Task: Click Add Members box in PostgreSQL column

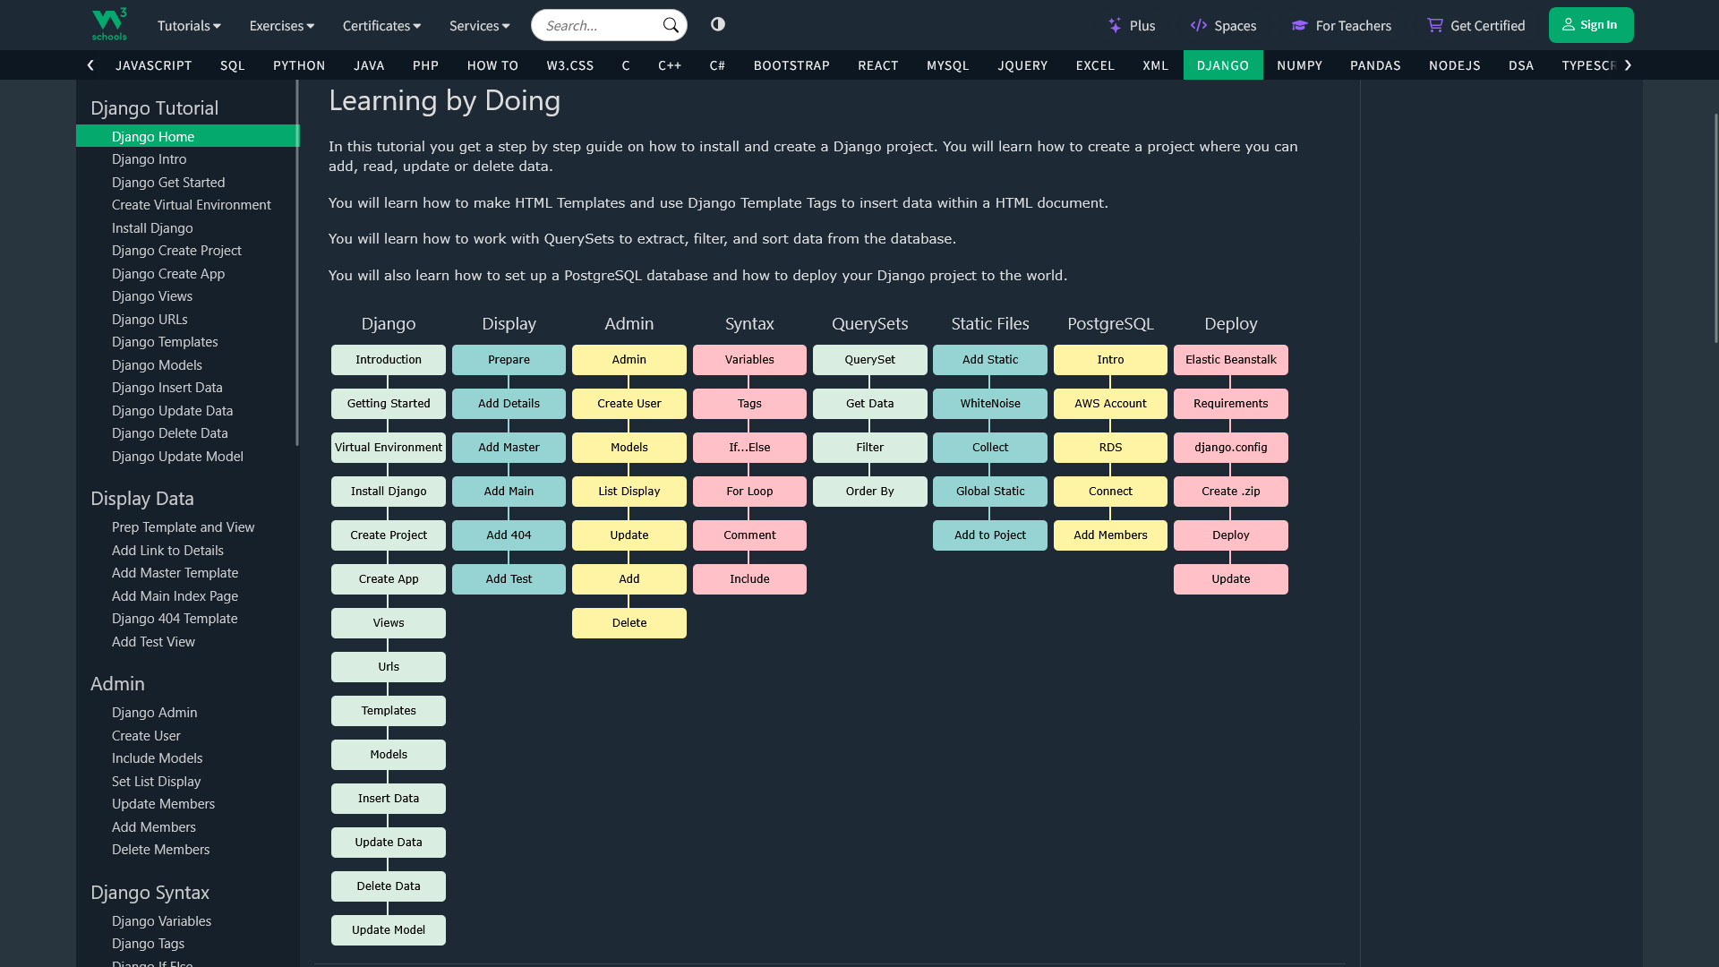Action: (1110, 535)
